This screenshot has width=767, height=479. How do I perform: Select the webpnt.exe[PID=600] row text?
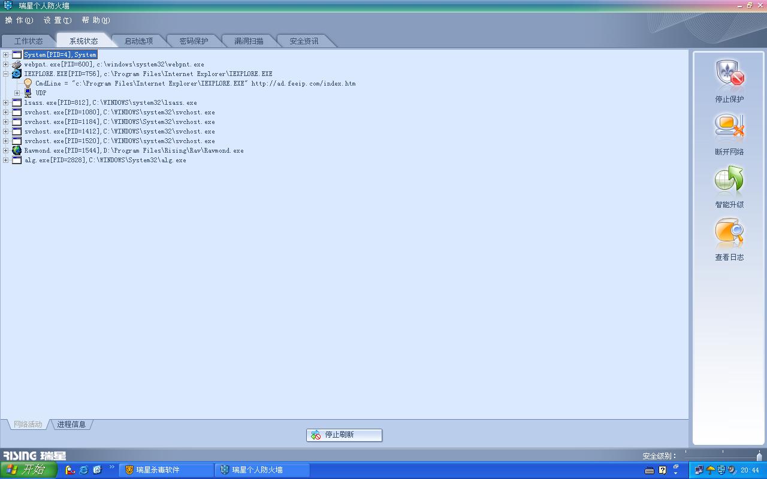coord(114,64)
